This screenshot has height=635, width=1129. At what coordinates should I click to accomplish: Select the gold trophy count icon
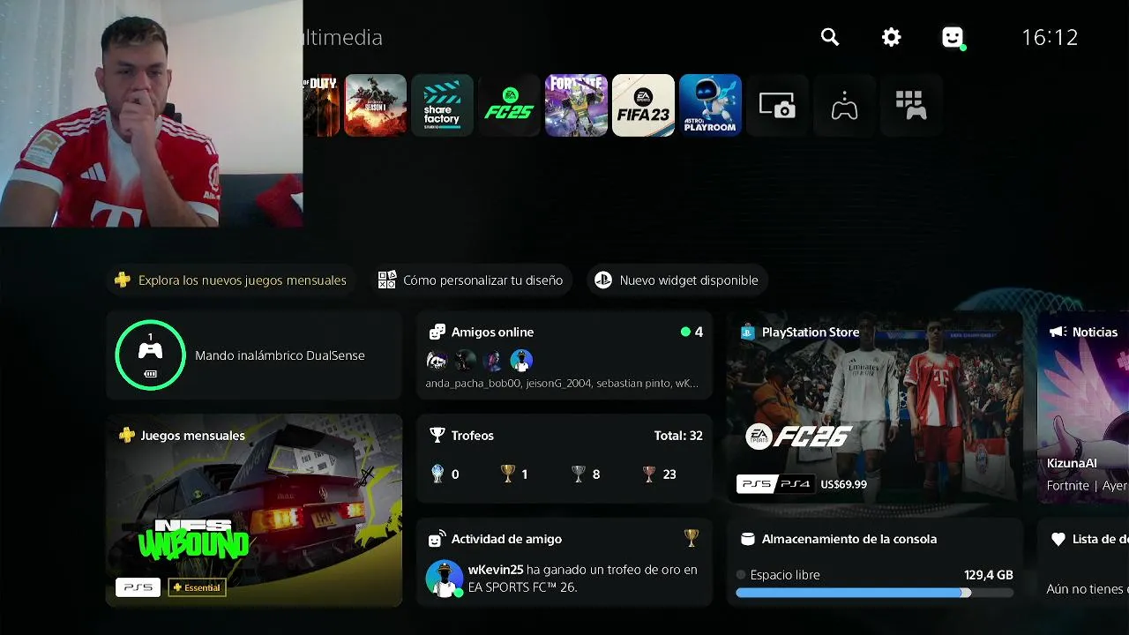tap(507, 474)
